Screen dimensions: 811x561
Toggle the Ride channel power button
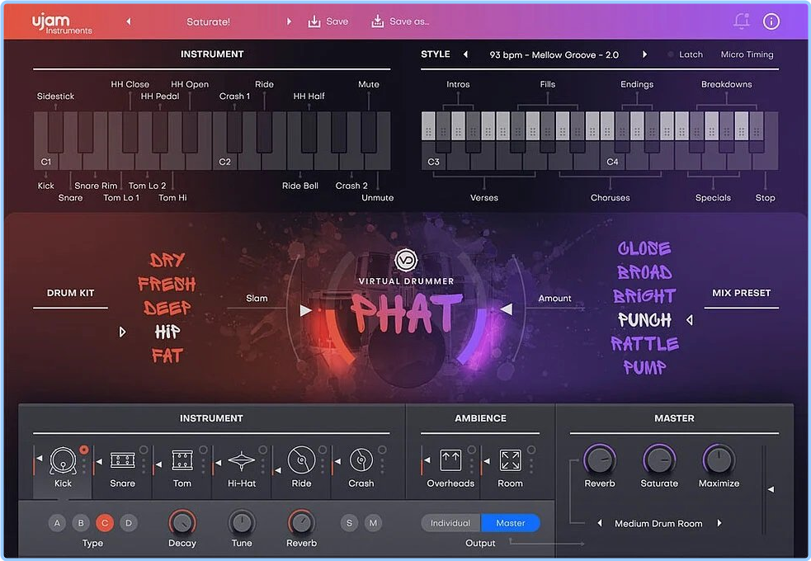[323, 450]
